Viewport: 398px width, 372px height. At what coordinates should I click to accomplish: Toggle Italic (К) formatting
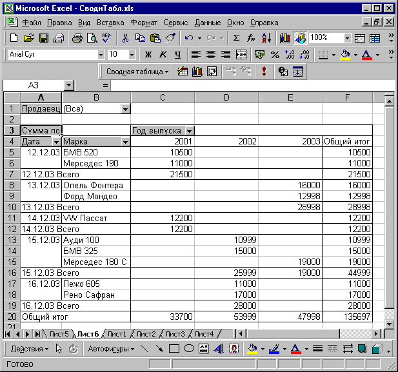coord(163,55)
